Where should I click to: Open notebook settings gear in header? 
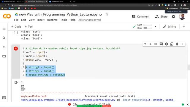click(173, 17)
